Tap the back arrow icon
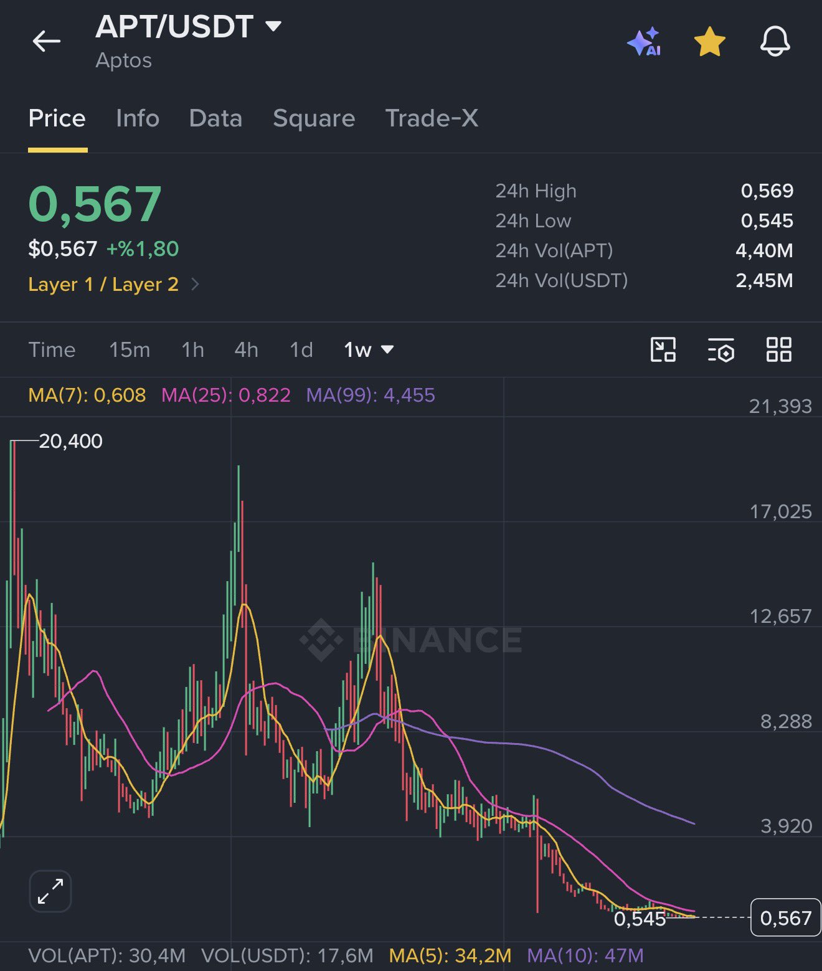Viewport: 822px width, 971px height. 47,42
